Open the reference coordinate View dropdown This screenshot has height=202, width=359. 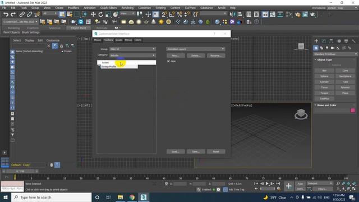click(x=127, y=13)
